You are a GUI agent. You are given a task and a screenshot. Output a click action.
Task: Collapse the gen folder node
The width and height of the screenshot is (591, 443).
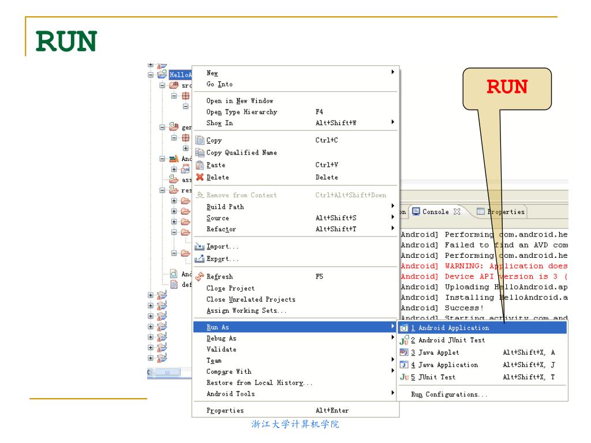tap(162, 127)
